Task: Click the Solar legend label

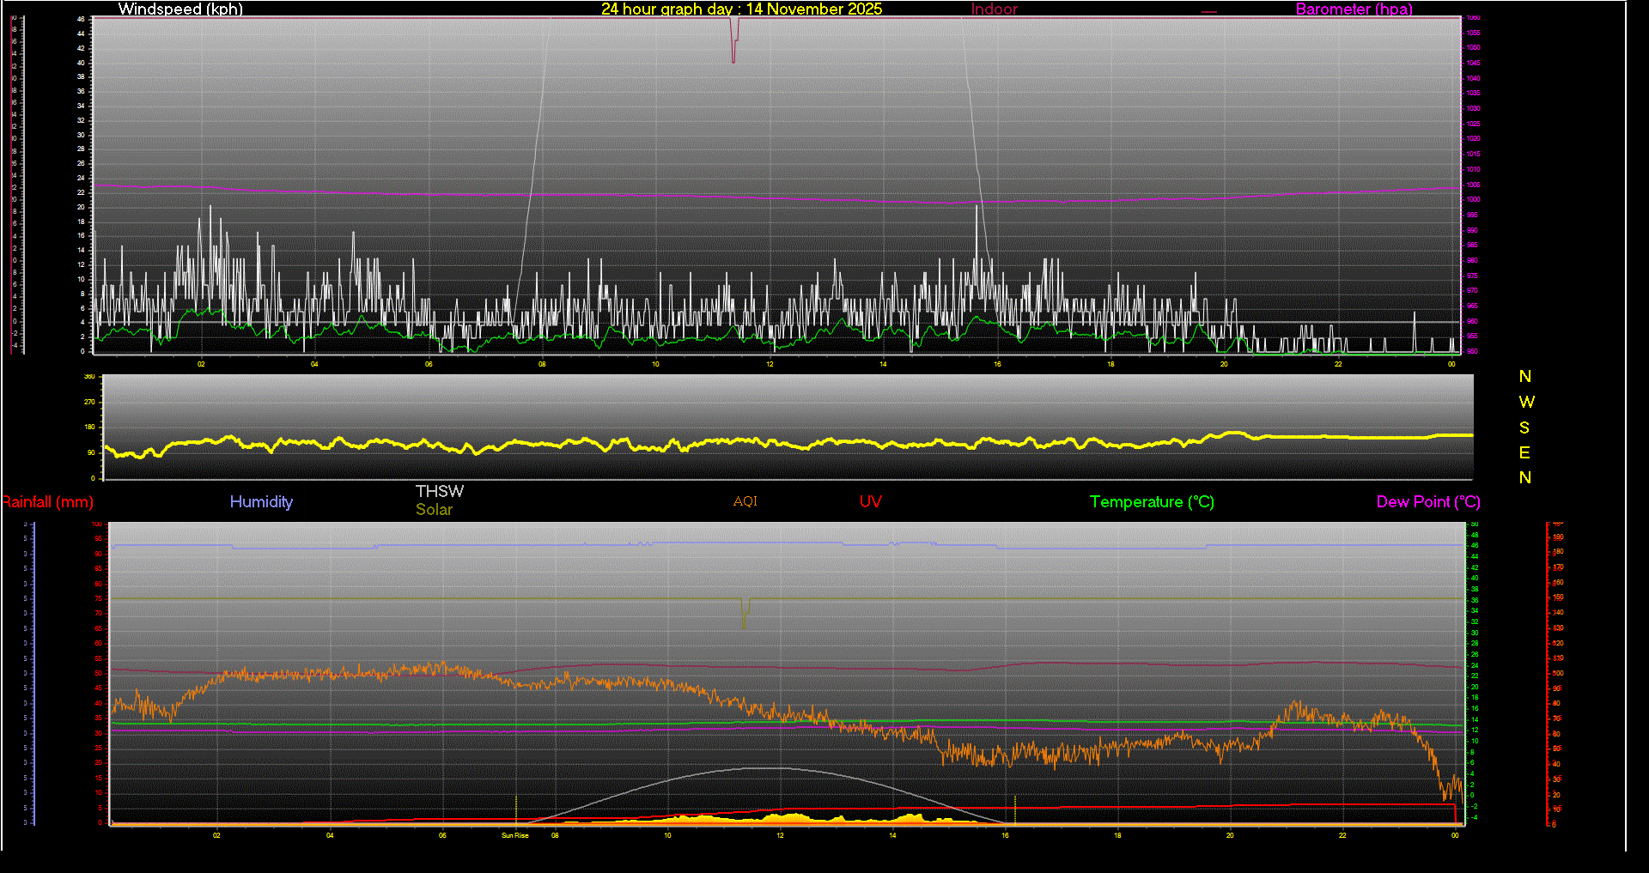Action: 434,509
